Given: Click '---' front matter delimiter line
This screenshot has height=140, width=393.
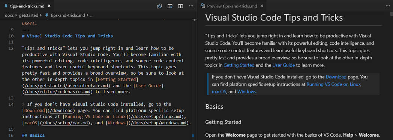Looking at the screenshot, I should (x=26, y=30).
